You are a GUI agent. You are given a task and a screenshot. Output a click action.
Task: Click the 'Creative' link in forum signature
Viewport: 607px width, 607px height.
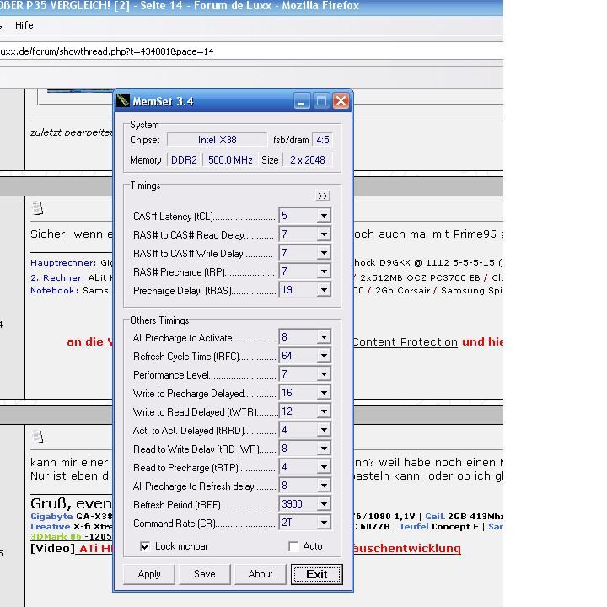tap(51, 526)
